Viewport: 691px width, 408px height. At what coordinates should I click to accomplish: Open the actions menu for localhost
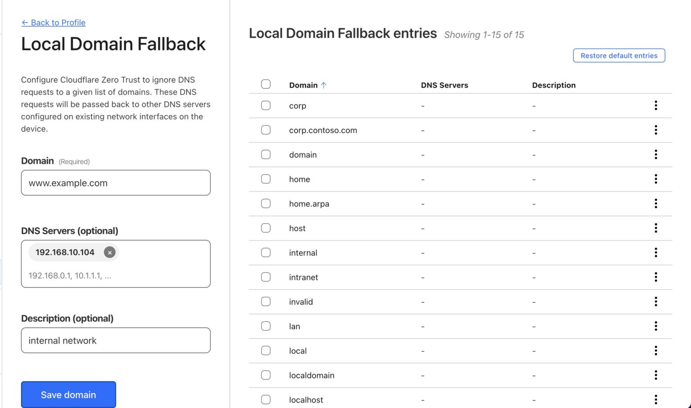656,399
